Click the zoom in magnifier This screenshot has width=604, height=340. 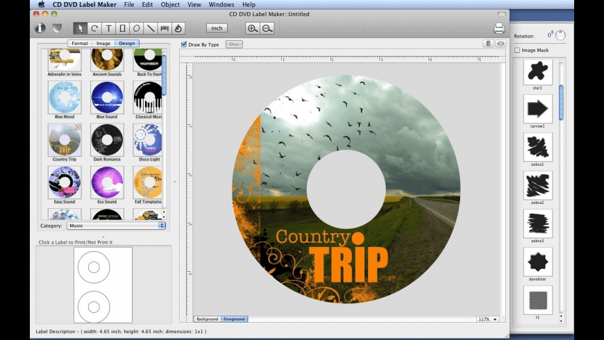tap(253, 28)
